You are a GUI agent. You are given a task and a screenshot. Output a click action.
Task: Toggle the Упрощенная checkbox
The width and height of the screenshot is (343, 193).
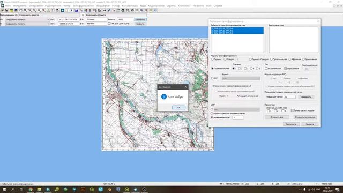[x=286, y=69]
